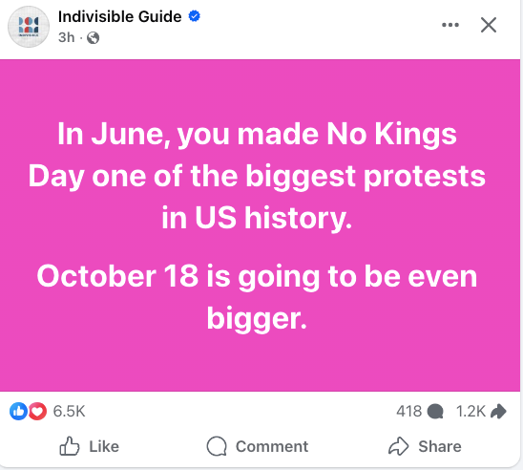
Task: Click the Share button
Action: (x=425, y=446)
